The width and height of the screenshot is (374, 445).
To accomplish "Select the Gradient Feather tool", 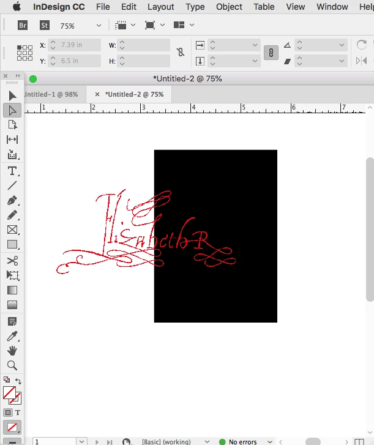I will 12,305.
